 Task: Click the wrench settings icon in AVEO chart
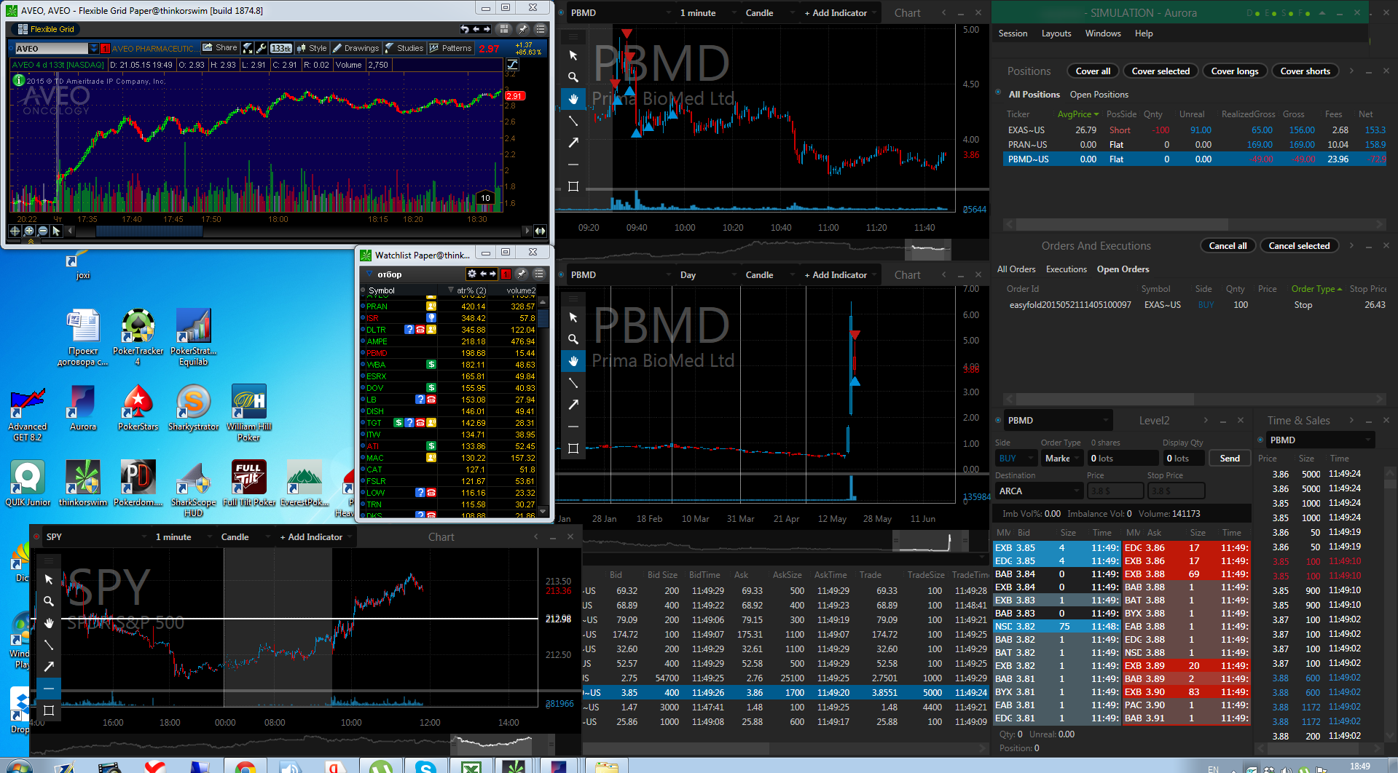click(262, 48)
